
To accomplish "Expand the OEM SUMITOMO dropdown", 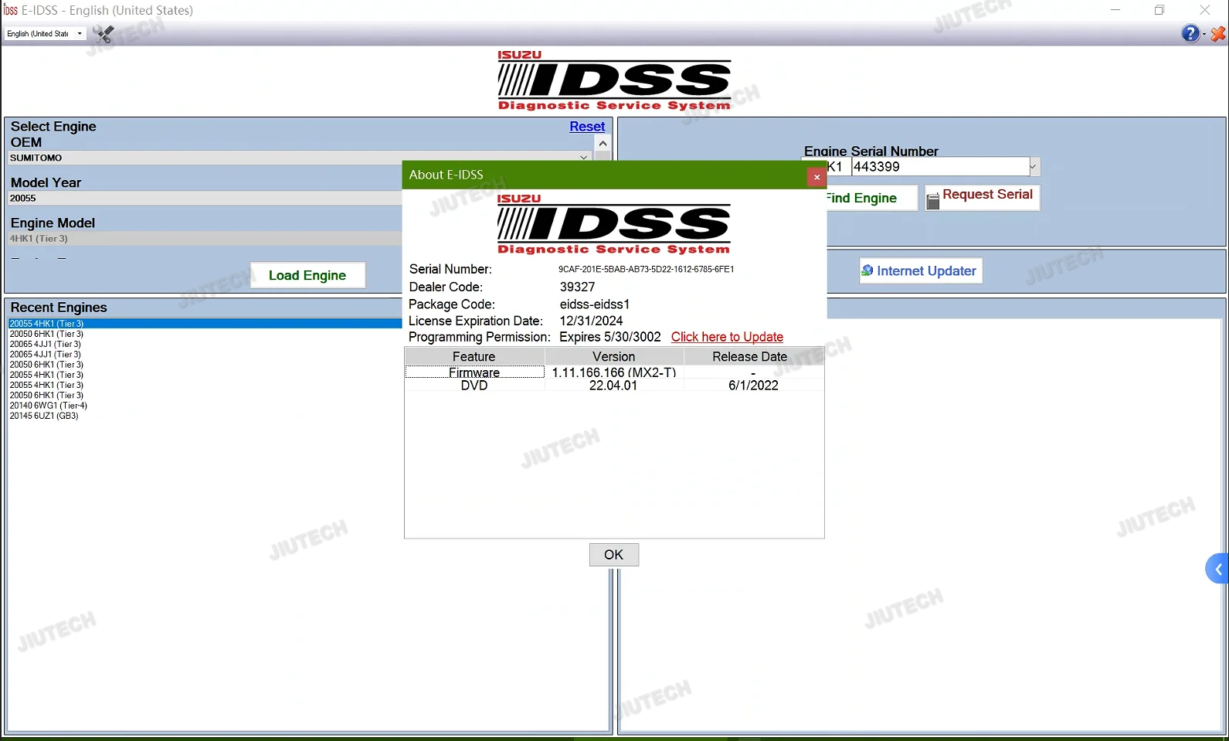I will (584, 158).
